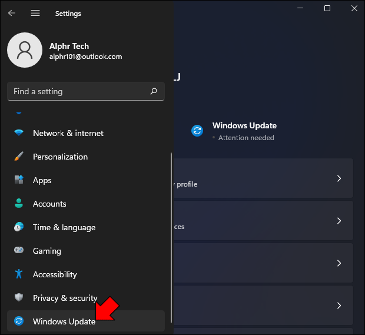This screenshot has width=365, height=335.
Task: Click the Alphr Tech account name
Action: tap(69, 46)
